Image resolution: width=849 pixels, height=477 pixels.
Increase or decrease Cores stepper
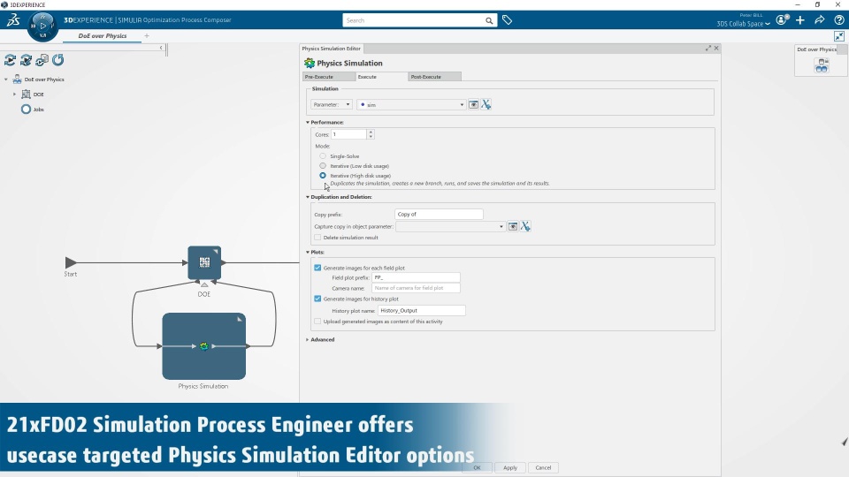point(371,134)
